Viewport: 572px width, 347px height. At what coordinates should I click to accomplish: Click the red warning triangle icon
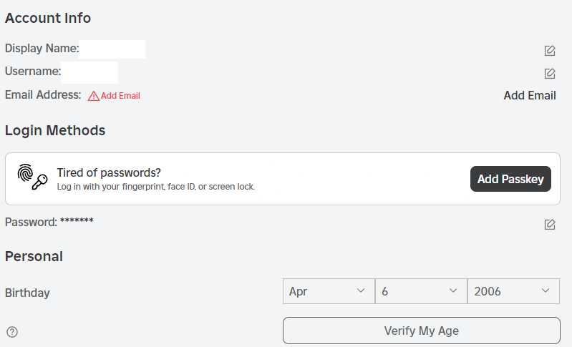(x=93, y=96)
